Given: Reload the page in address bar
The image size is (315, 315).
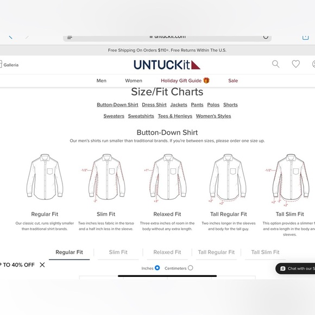Looking at the screenshot, I should point(266,37).
